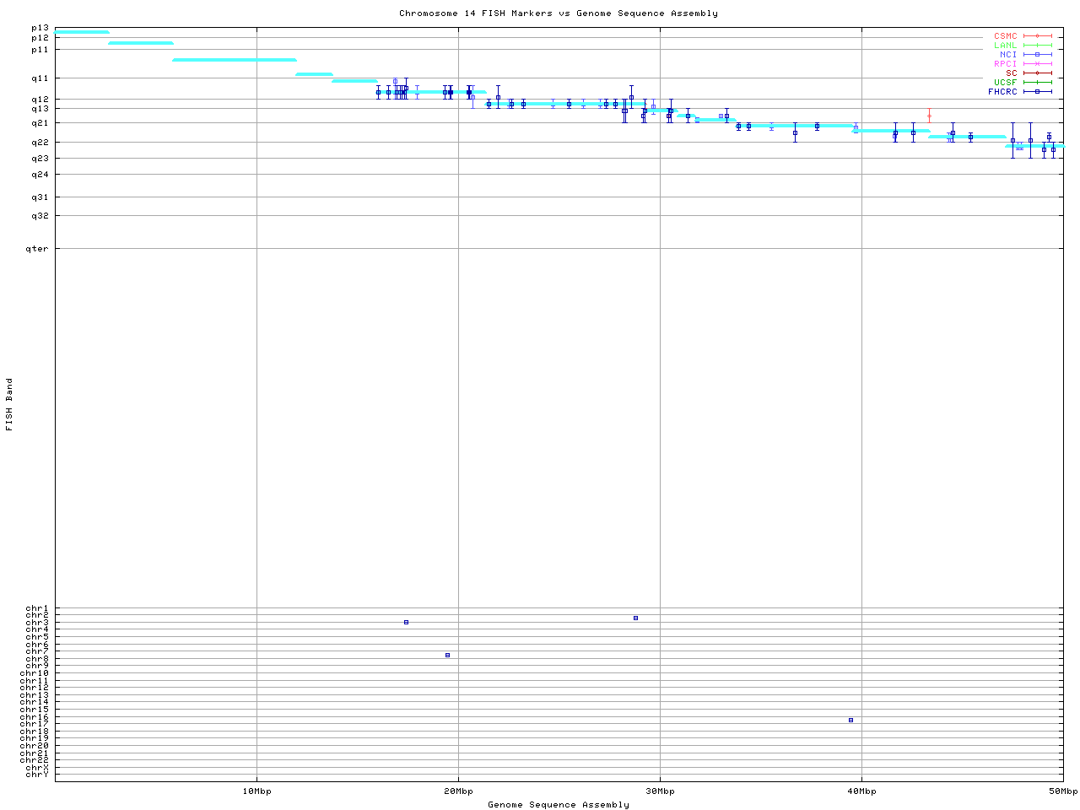Click the qter band label
This screenshot has width=1080, height=810.
tap(37, 249)
